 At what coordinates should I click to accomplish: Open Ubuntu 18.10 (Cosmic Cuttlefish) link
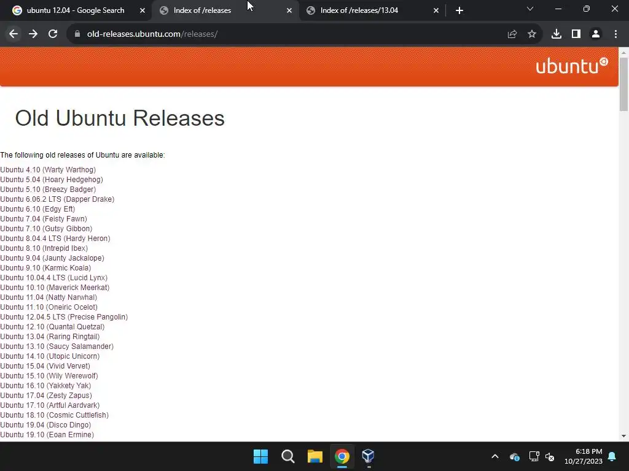55,415
